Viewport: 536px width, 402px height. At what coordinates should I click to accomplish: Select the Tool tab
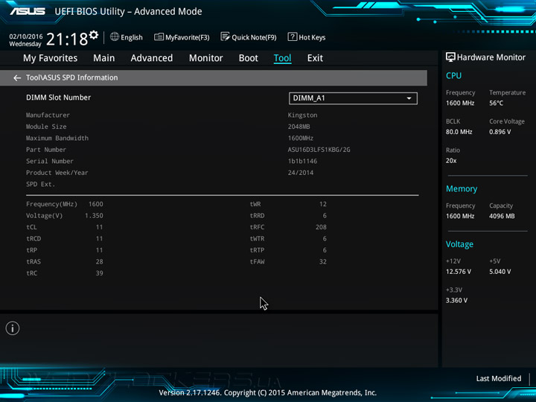point(282,58)
